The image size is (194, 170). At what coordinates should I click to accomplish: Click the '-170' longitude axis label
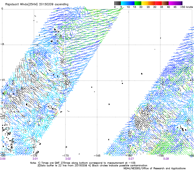tap(66, 156)
